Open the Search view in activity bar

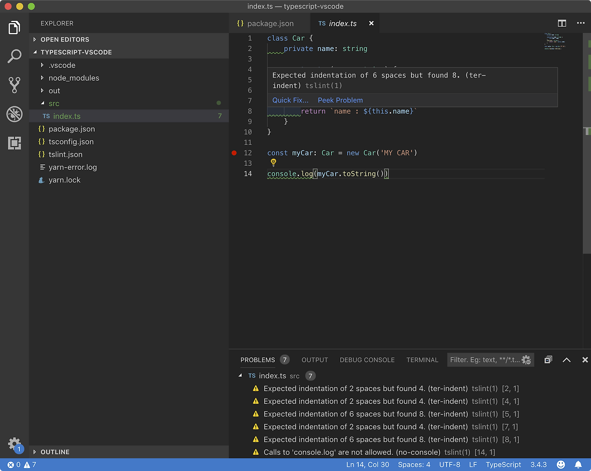[x=14, y=56]
